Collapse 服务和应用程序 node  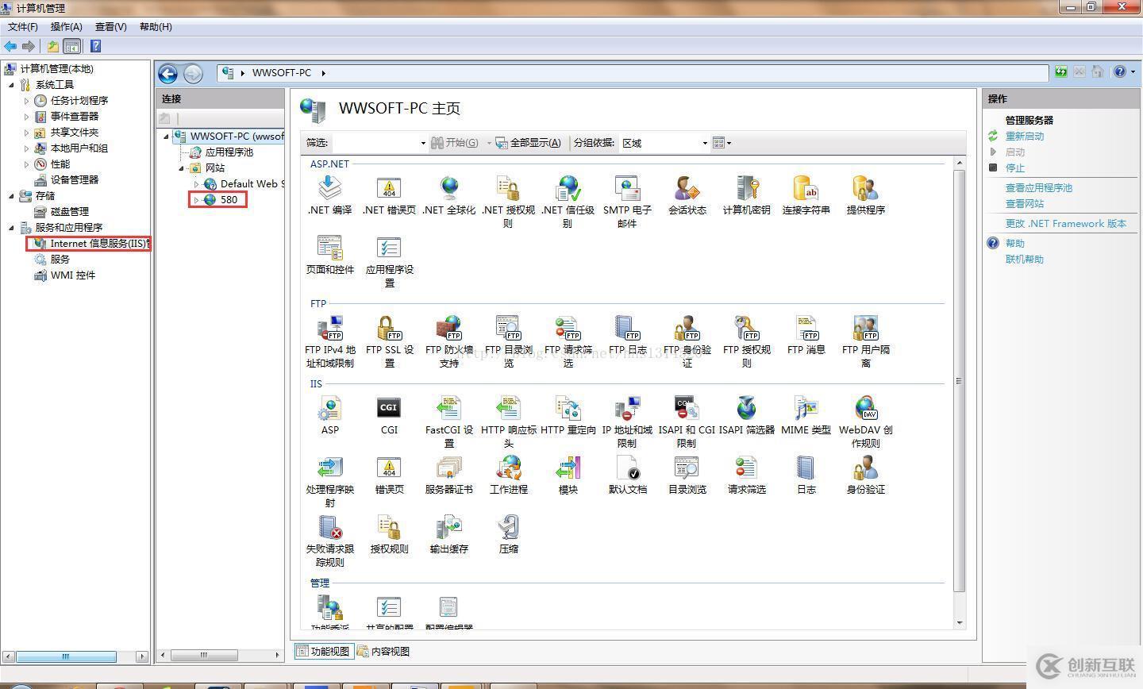[12, 228]
